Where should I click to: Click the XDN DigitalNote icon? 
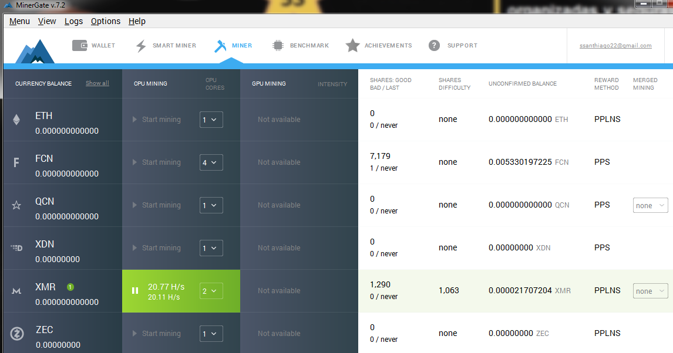[x=16, y=247]
